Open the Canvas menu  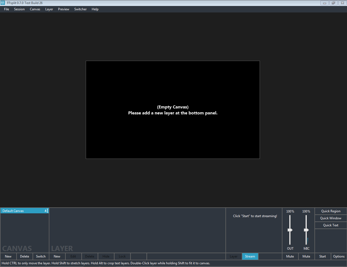pyautogui.click(x=35, y=9)
